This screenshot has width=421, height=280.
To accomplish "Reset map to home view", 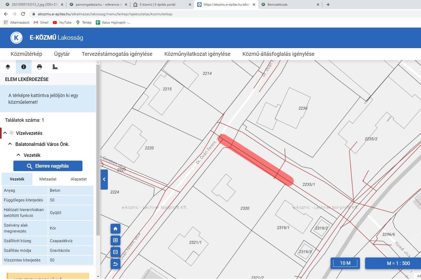I will click(115, 229).
